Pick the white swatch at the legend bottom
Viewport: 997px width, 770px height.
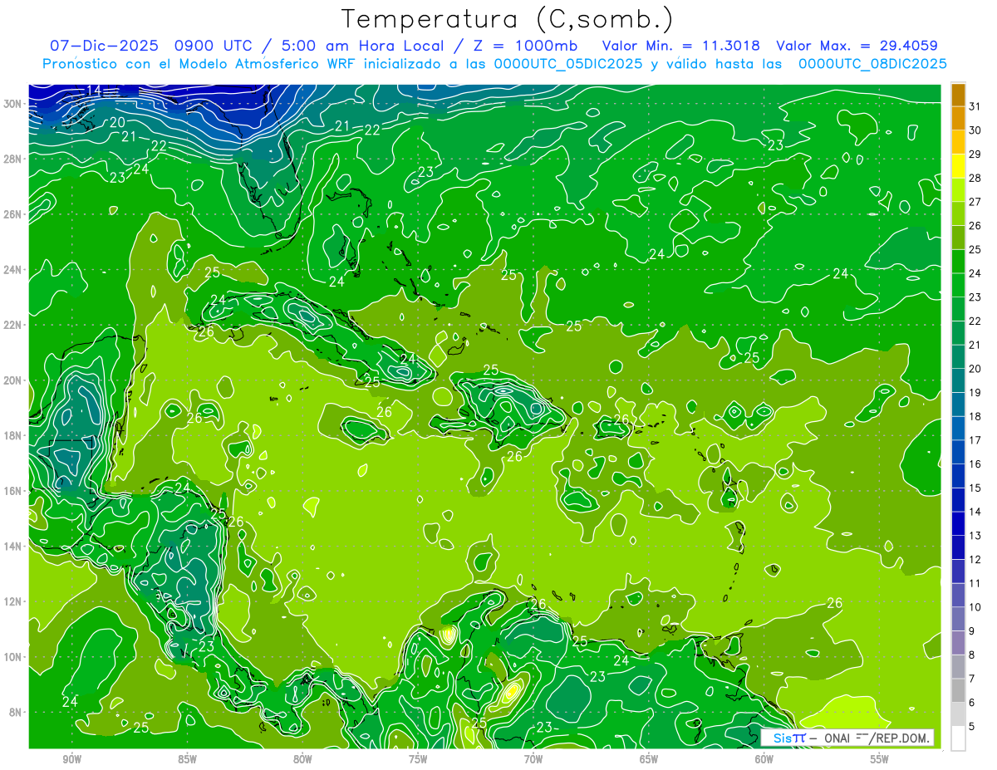(x=958, y=738)
